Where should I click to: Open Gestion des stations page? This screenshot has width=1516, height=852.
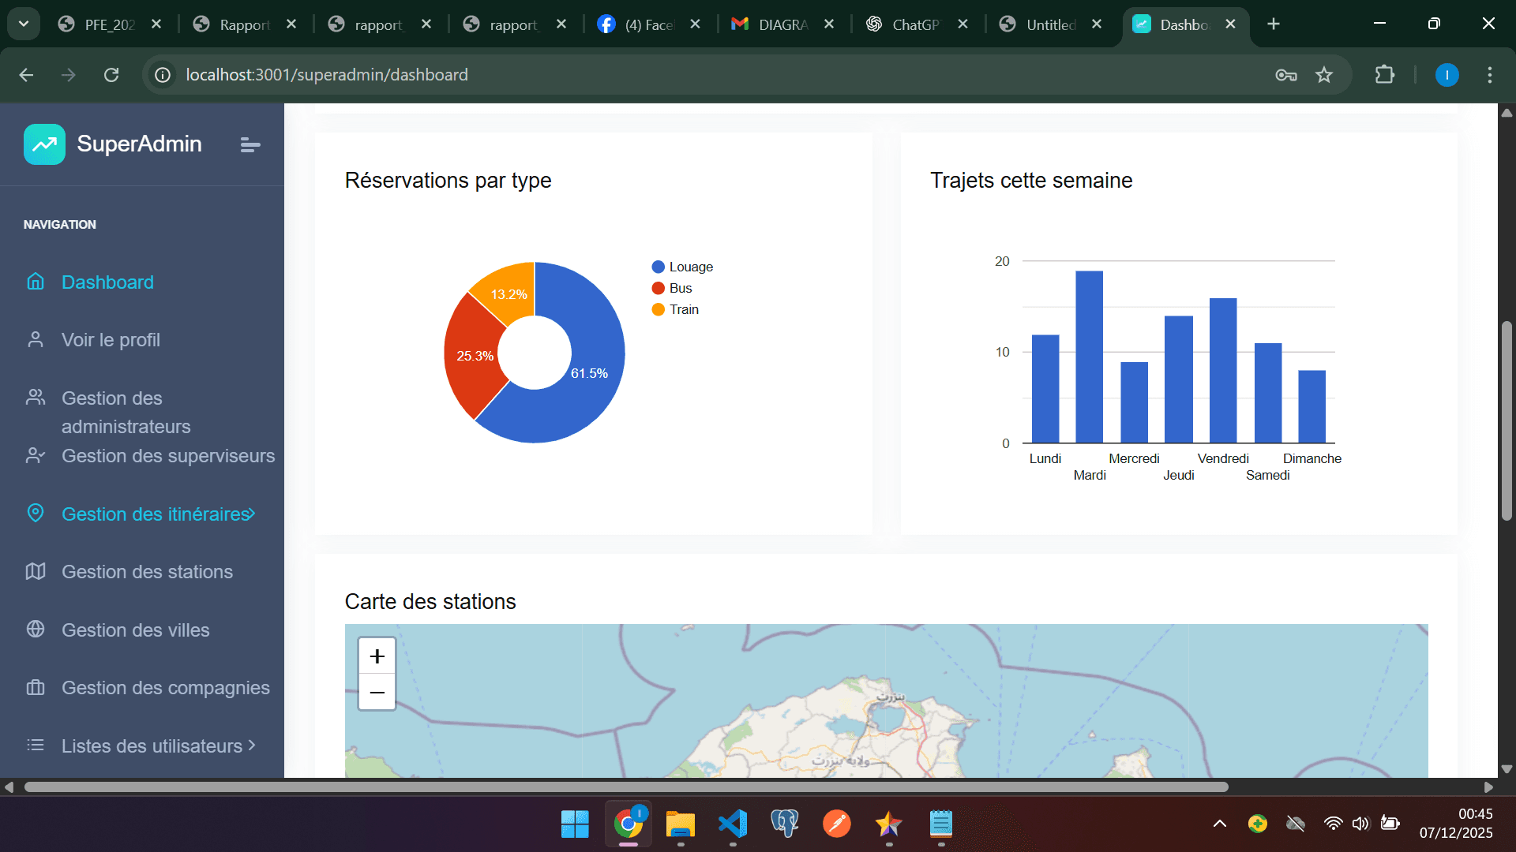coord(147,572)
